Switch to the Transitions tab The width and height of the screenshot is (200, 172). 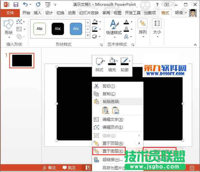click(60, 13)
